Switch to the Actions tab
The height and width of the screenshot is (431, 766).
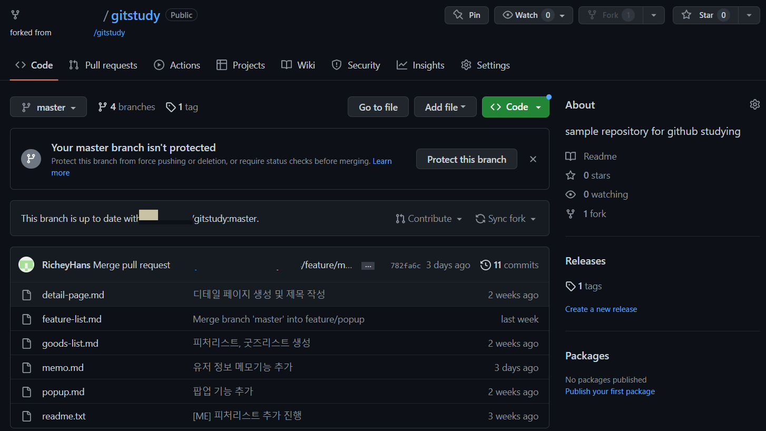pyautogui.click(x=177, y=65)
